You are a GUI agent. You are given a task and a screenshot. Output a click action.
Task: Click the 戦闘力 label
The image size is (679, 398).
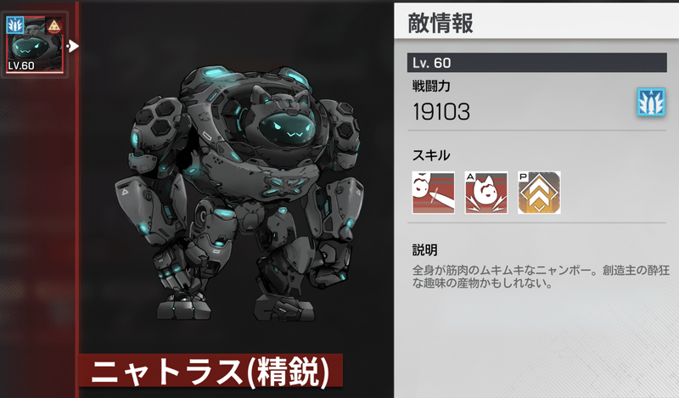pyautogui.click(x=431, y=87)
